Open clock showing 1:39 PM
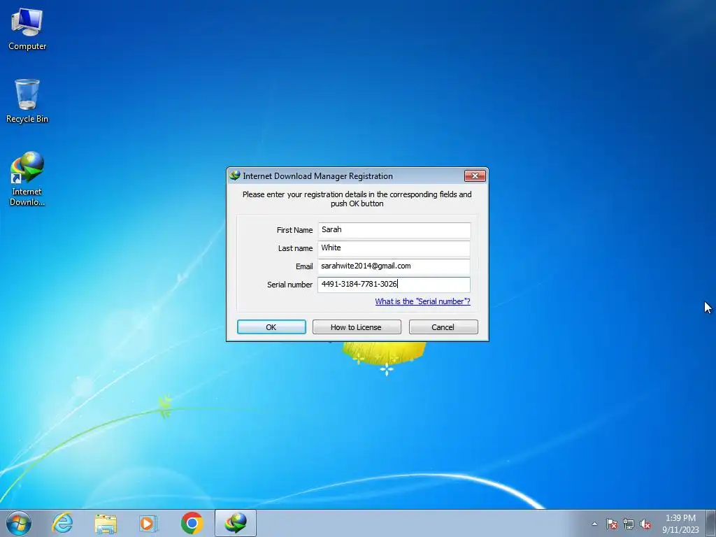 pyautogui.click(x=680, y=524)
